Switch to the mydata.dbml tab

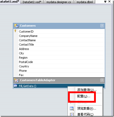click(x=85, y=2)
